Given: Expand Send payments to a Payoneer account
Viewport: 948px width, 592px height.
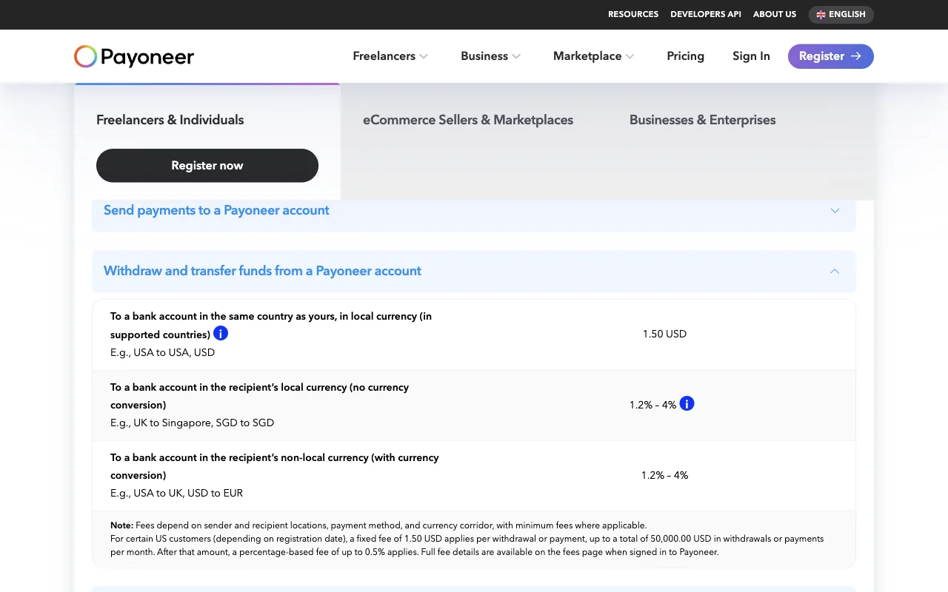Looking at the screenshot, I should tap(474, 211).
